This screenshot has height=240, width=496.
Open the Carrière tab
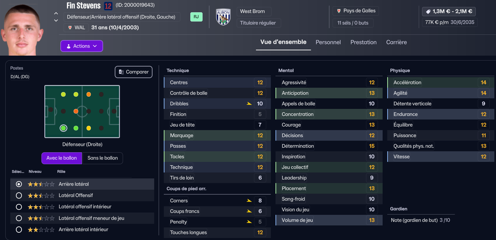click(397, 42)
